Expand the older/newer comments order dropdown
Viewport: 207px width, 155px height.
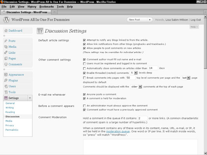[136, 87]
